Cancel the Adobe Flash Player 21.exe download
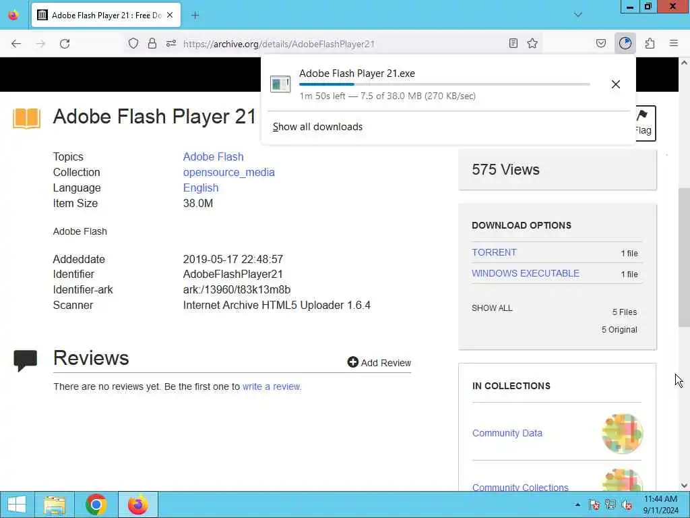 [616, 84]
